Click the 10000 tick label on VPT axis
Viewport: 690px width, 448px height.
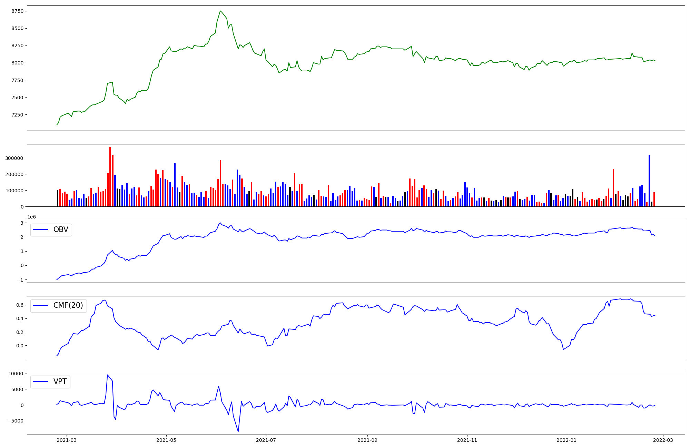[x=16, y=374]
